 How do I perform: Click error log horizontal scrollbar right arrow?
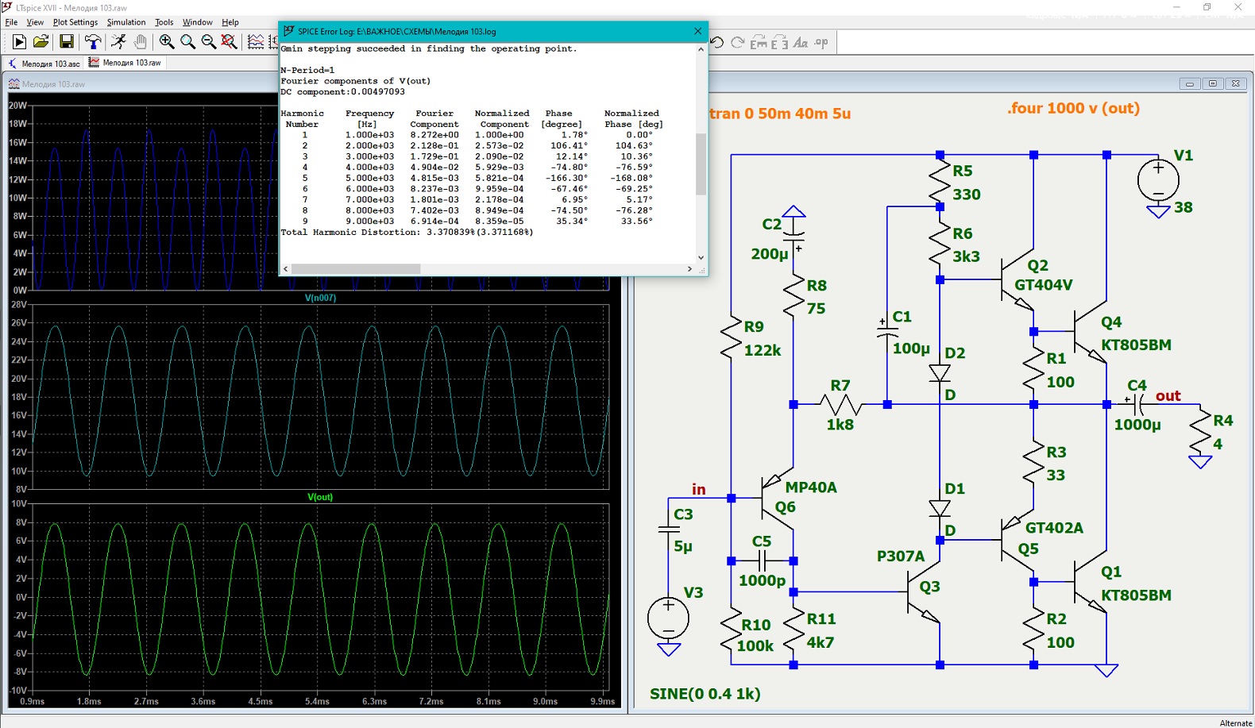(x=689, y=269)
